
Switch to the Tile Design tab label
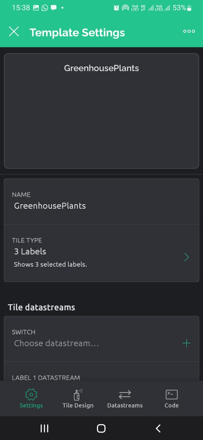pyautogui.click(x=78, y=405)
